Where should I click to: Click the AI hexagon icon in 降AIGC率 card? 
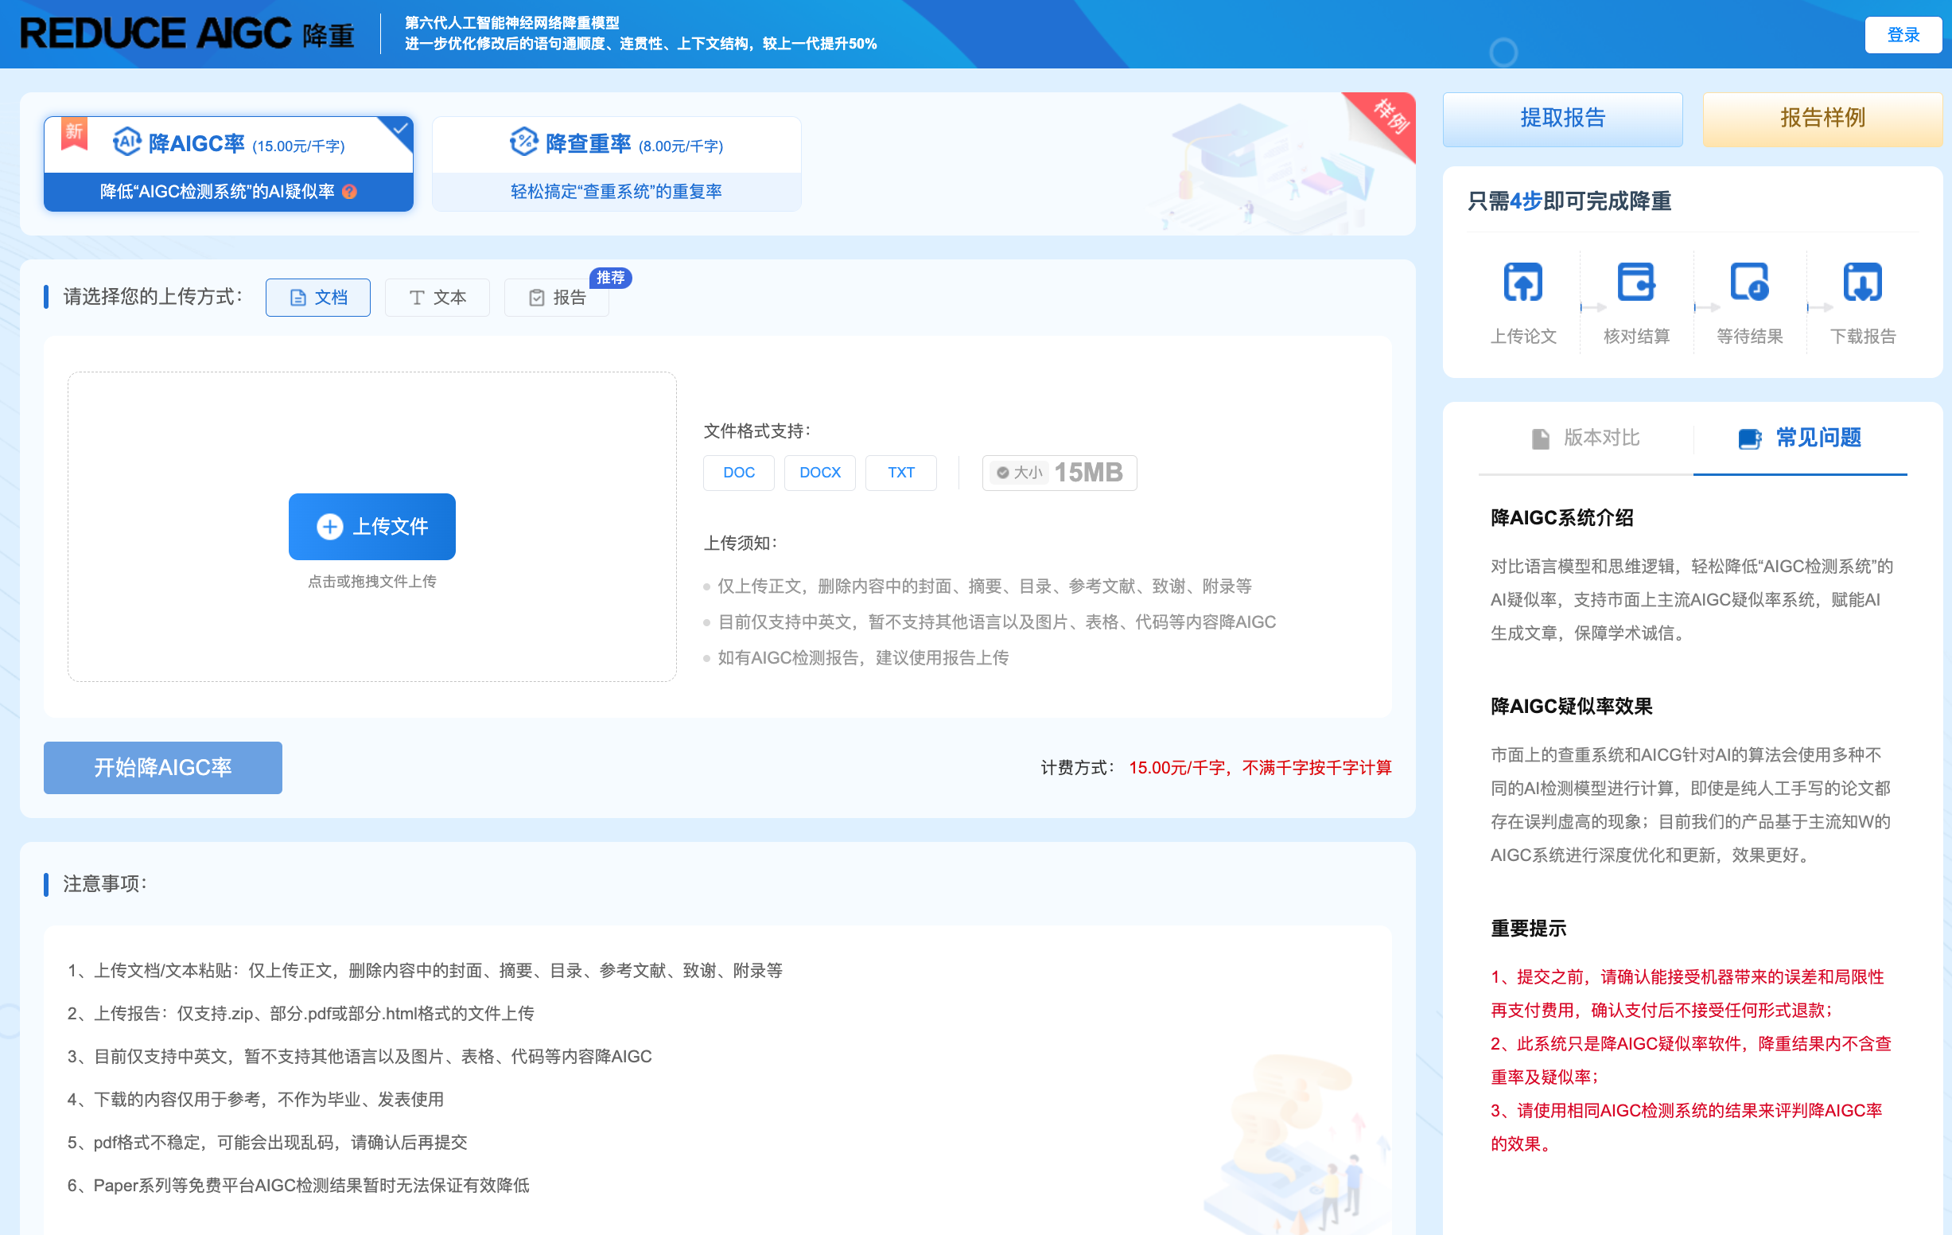click(126, 142)
